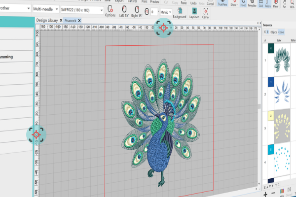The image size is (296, 197).
Task: Open hoop Options
Action: 110,11
